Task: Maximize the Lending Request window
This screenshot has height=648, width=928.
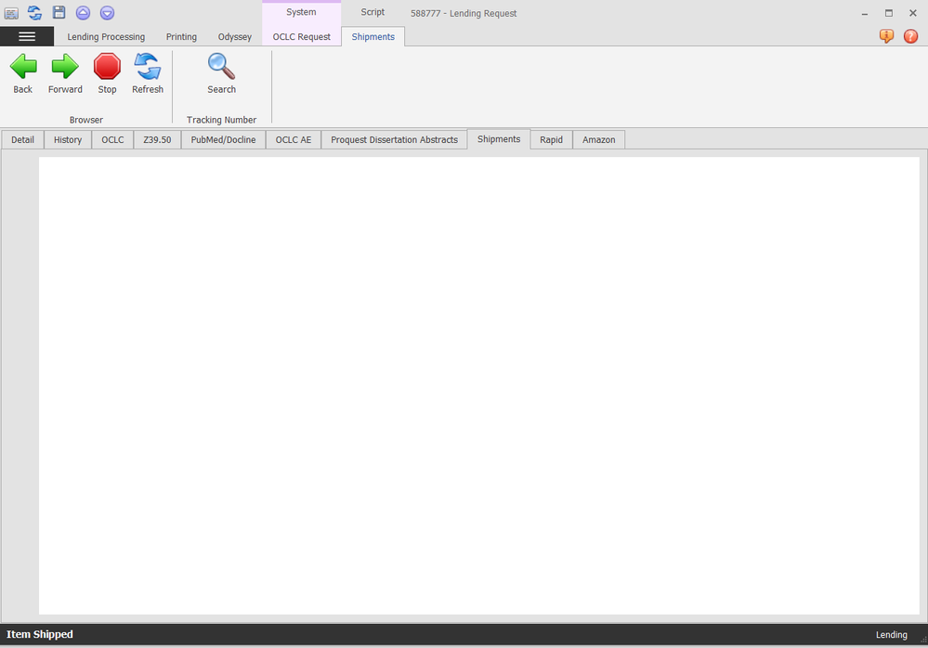Action: [x=889, y=13]
